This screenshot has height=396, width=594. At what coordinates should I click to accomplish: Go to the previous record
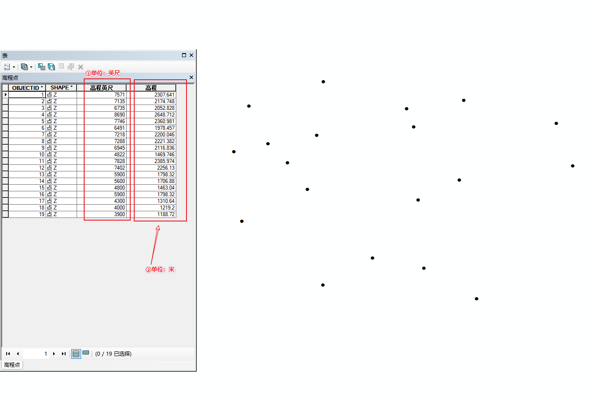point(18,353)
